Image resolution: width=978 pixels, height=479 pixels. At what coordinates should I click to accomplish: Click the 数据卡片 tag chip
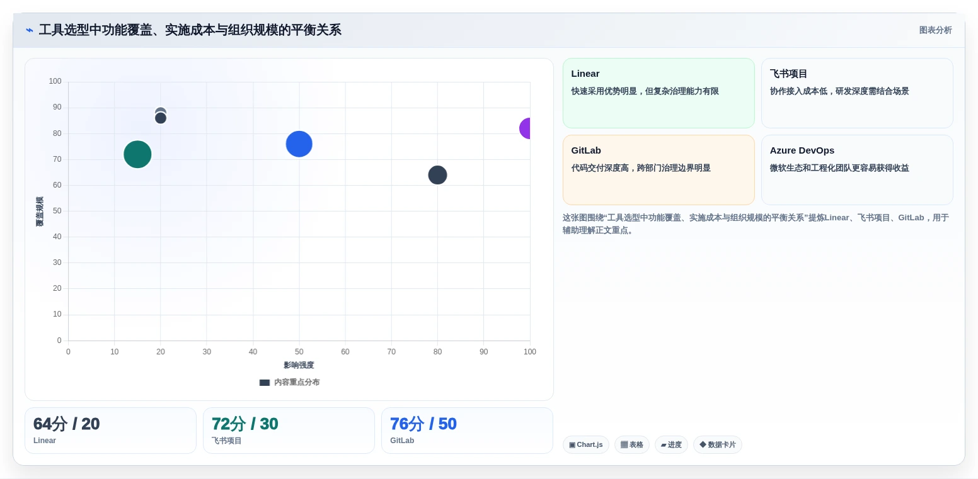pyautogui.click(x=717, y=444)
